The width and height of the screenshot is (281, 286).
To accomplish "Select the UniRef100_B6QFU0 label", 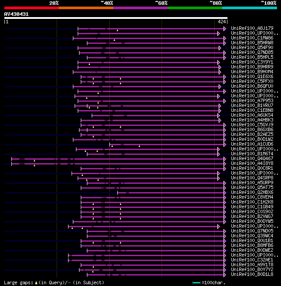I will point(252,86).
